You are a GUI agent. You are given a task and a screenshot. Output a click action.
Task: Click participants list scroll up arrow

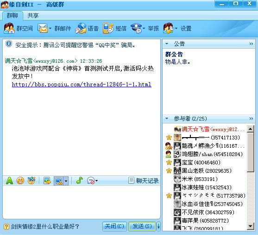[x=251, y=129]
